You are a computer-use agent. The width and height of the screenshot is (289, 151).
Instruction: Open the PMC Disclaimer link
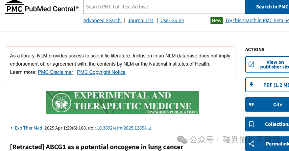56,72
